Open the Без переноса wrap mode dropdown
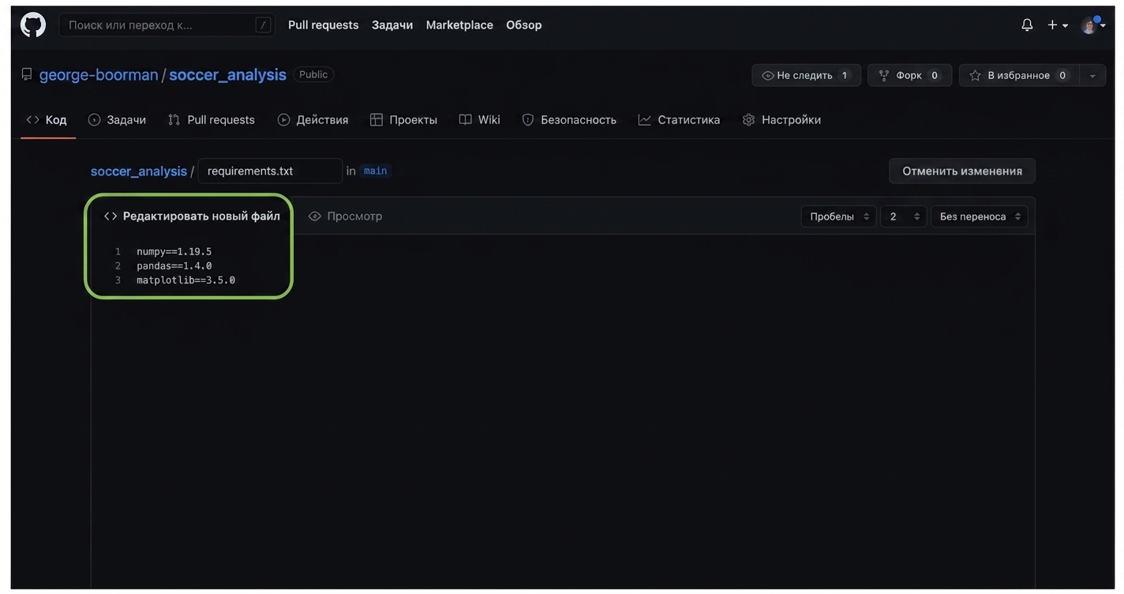This screenshot has height=594, width=1124. pos(980,216)
